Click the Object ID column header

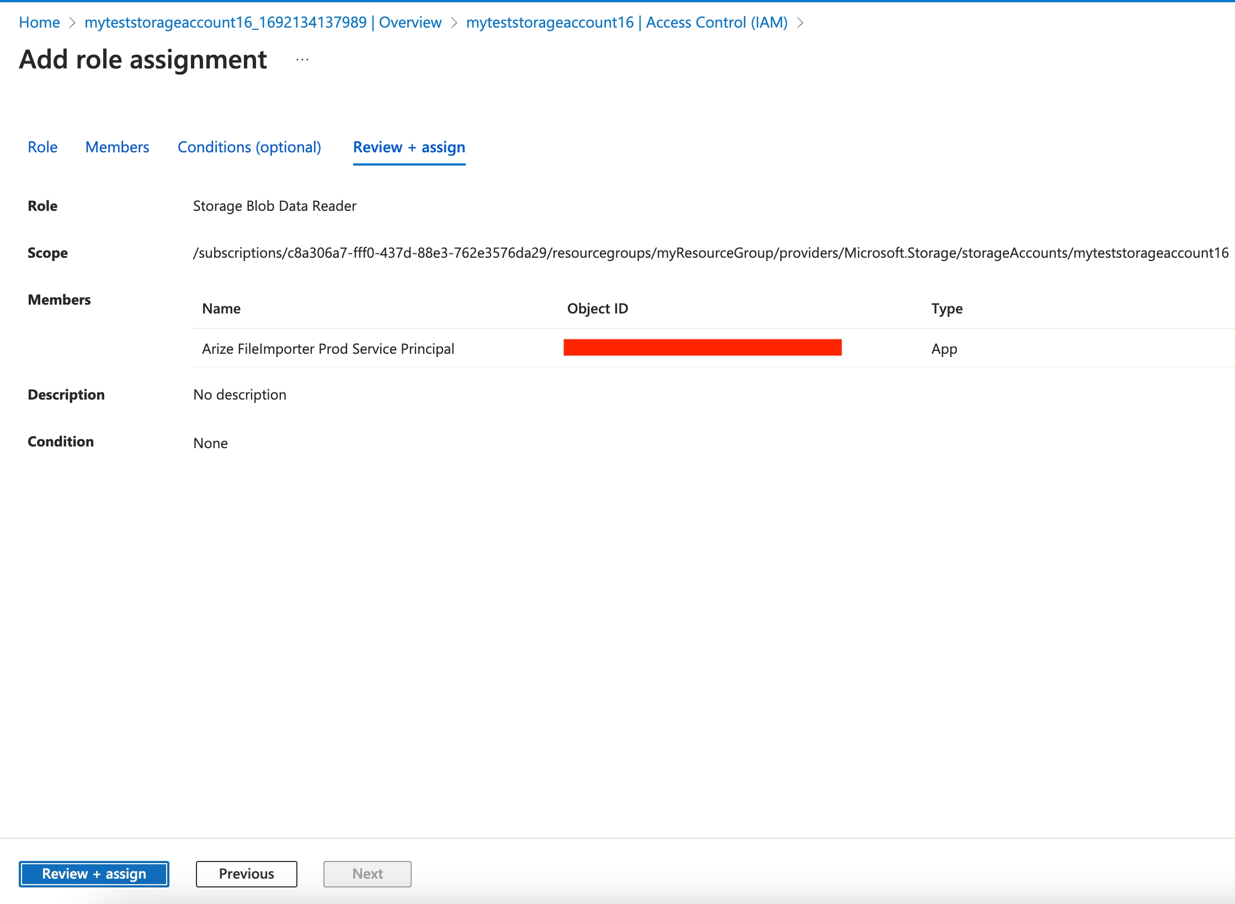coord(597,309)
